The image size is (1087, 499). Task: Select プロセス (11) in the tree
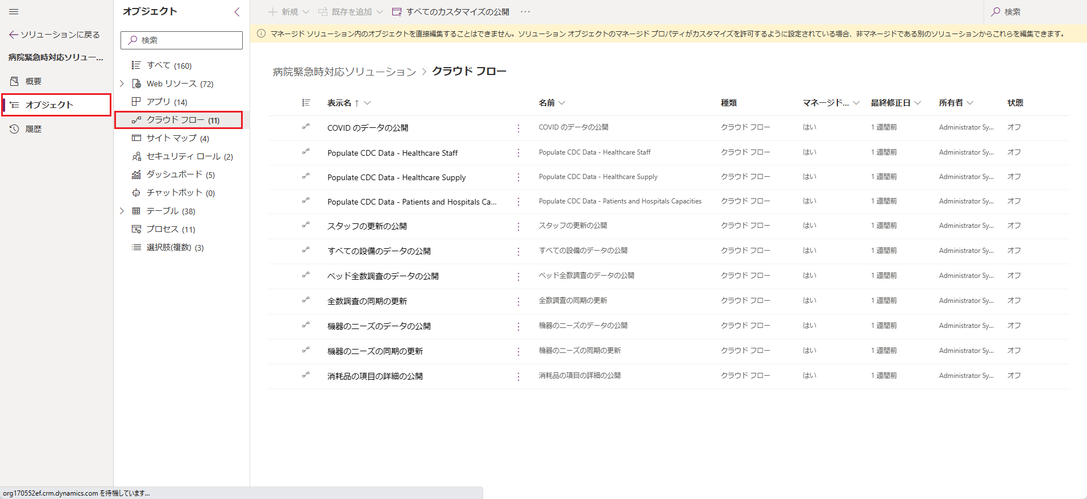[x=171, y=229]
